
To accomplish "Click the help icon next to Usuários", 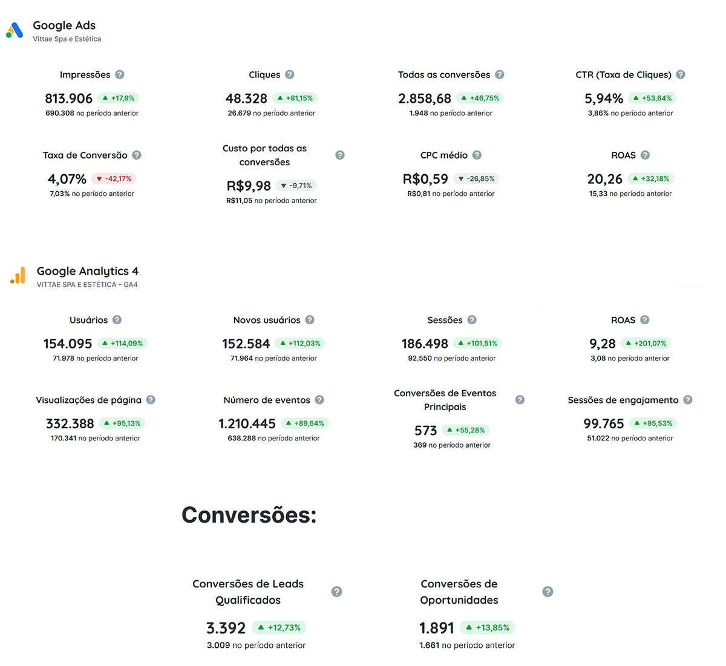I will pyautogui.click(x=117, y=319).
